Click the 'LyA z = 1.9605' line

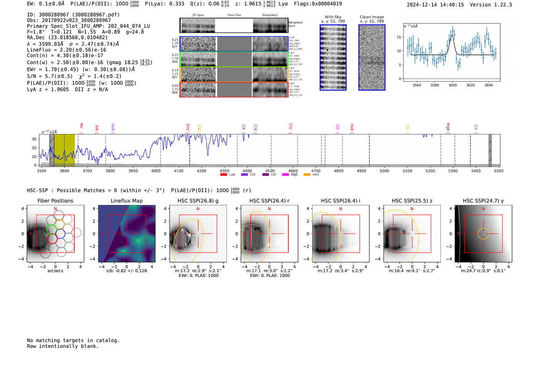coord(48,89)
